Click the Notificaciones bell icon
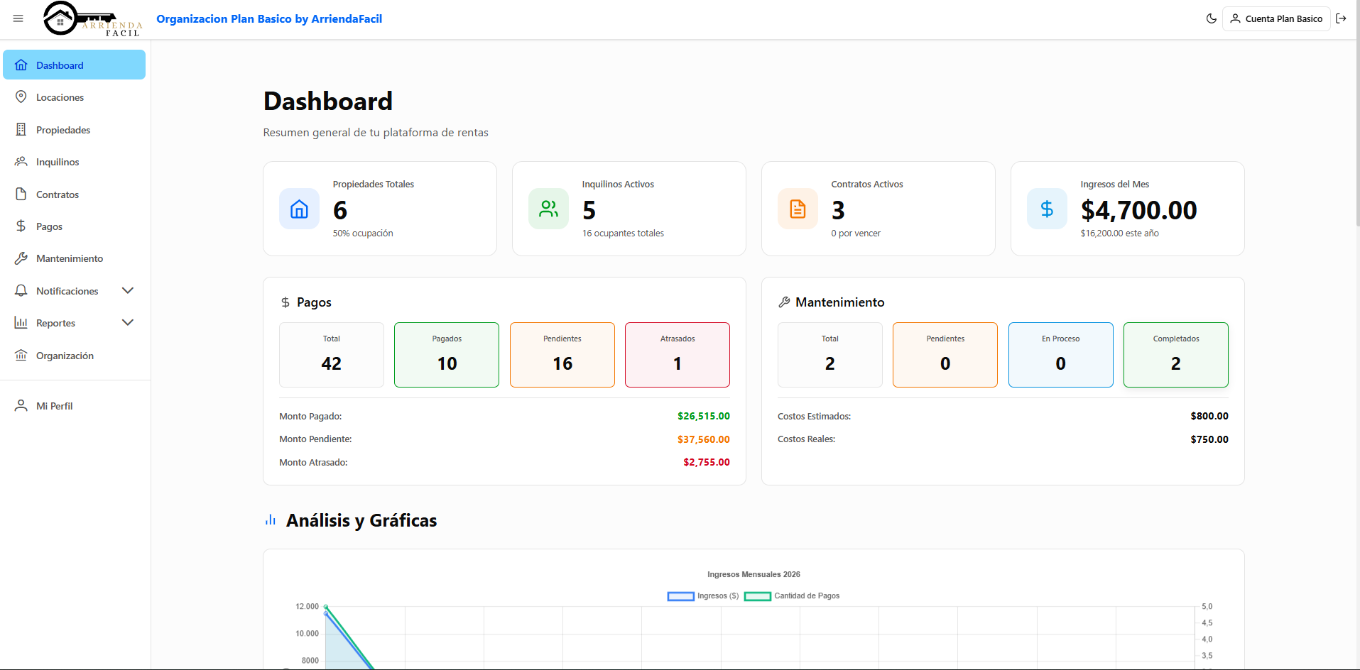The height and width of the screenshot is (670, 1360). coord(21,290)
